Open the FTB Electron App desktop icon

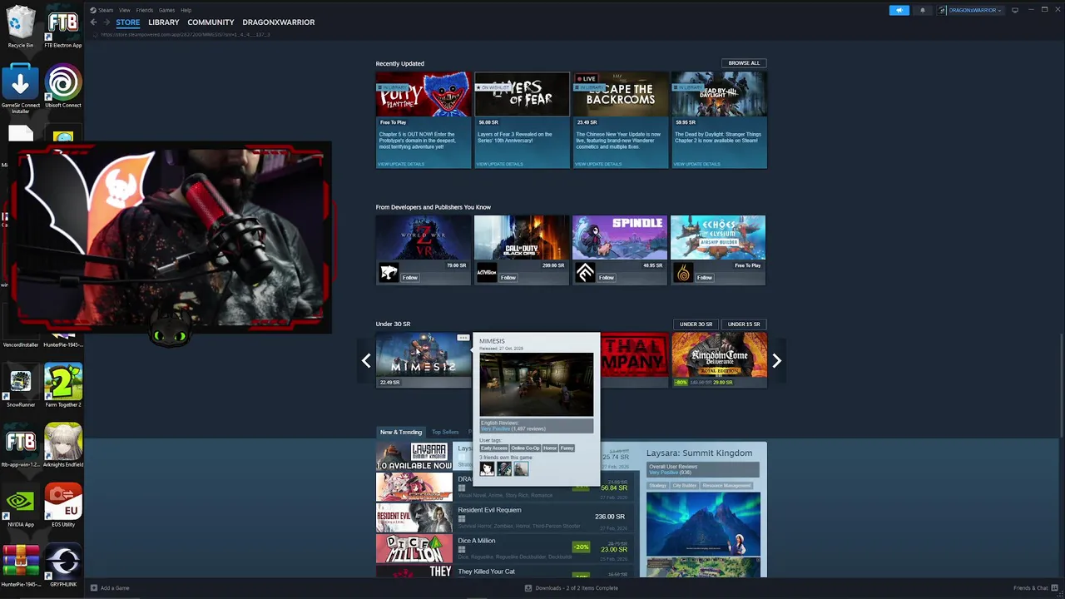(63, 27)
